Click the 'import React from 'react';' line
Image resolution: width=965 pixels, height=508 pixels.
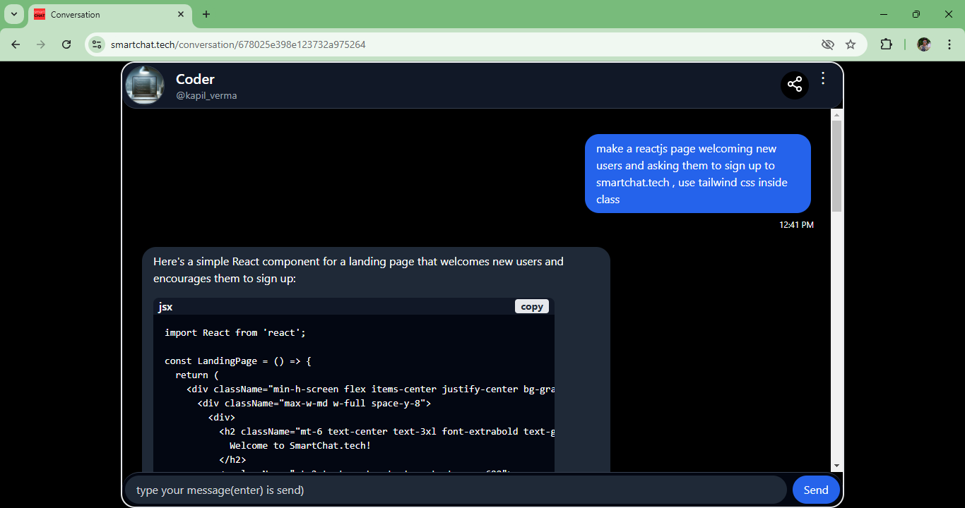(235, 332)
